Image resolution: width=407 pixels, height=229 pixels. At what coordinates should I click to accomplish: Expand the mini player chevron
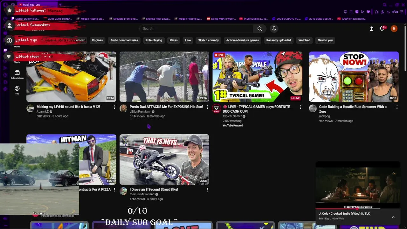click(x=393, y=217)
